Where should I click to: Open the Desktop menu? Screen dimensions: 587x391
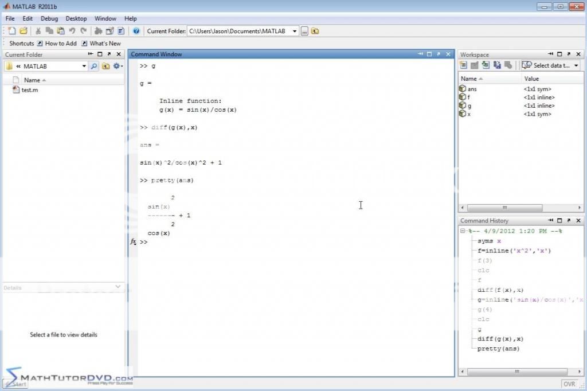[x=76, y=18]
